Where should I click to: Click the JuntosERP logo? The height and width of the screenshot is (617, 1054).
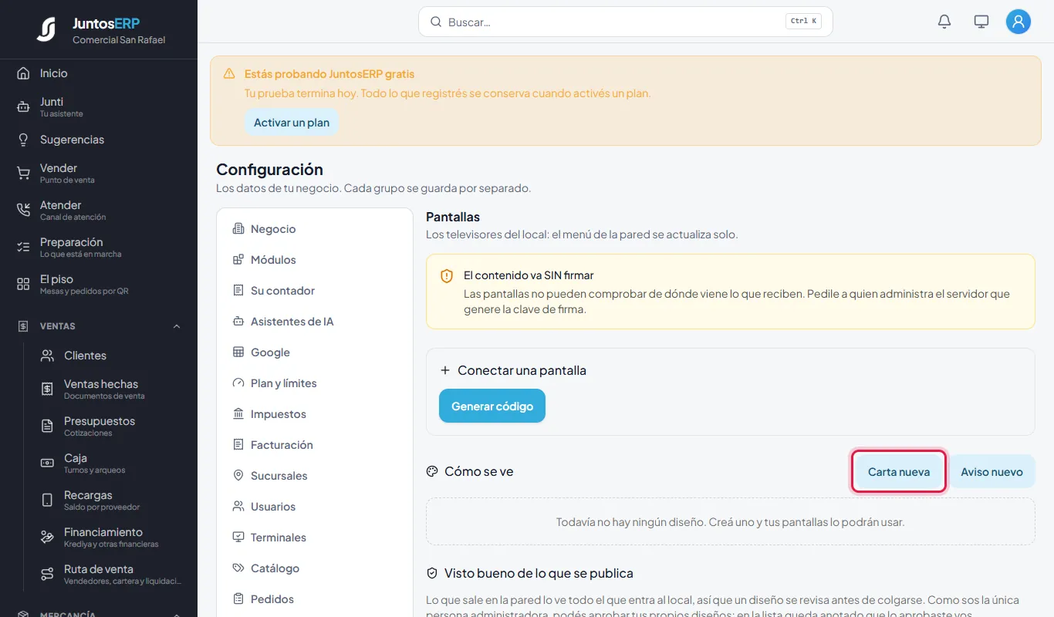click(x=46, y=29)
